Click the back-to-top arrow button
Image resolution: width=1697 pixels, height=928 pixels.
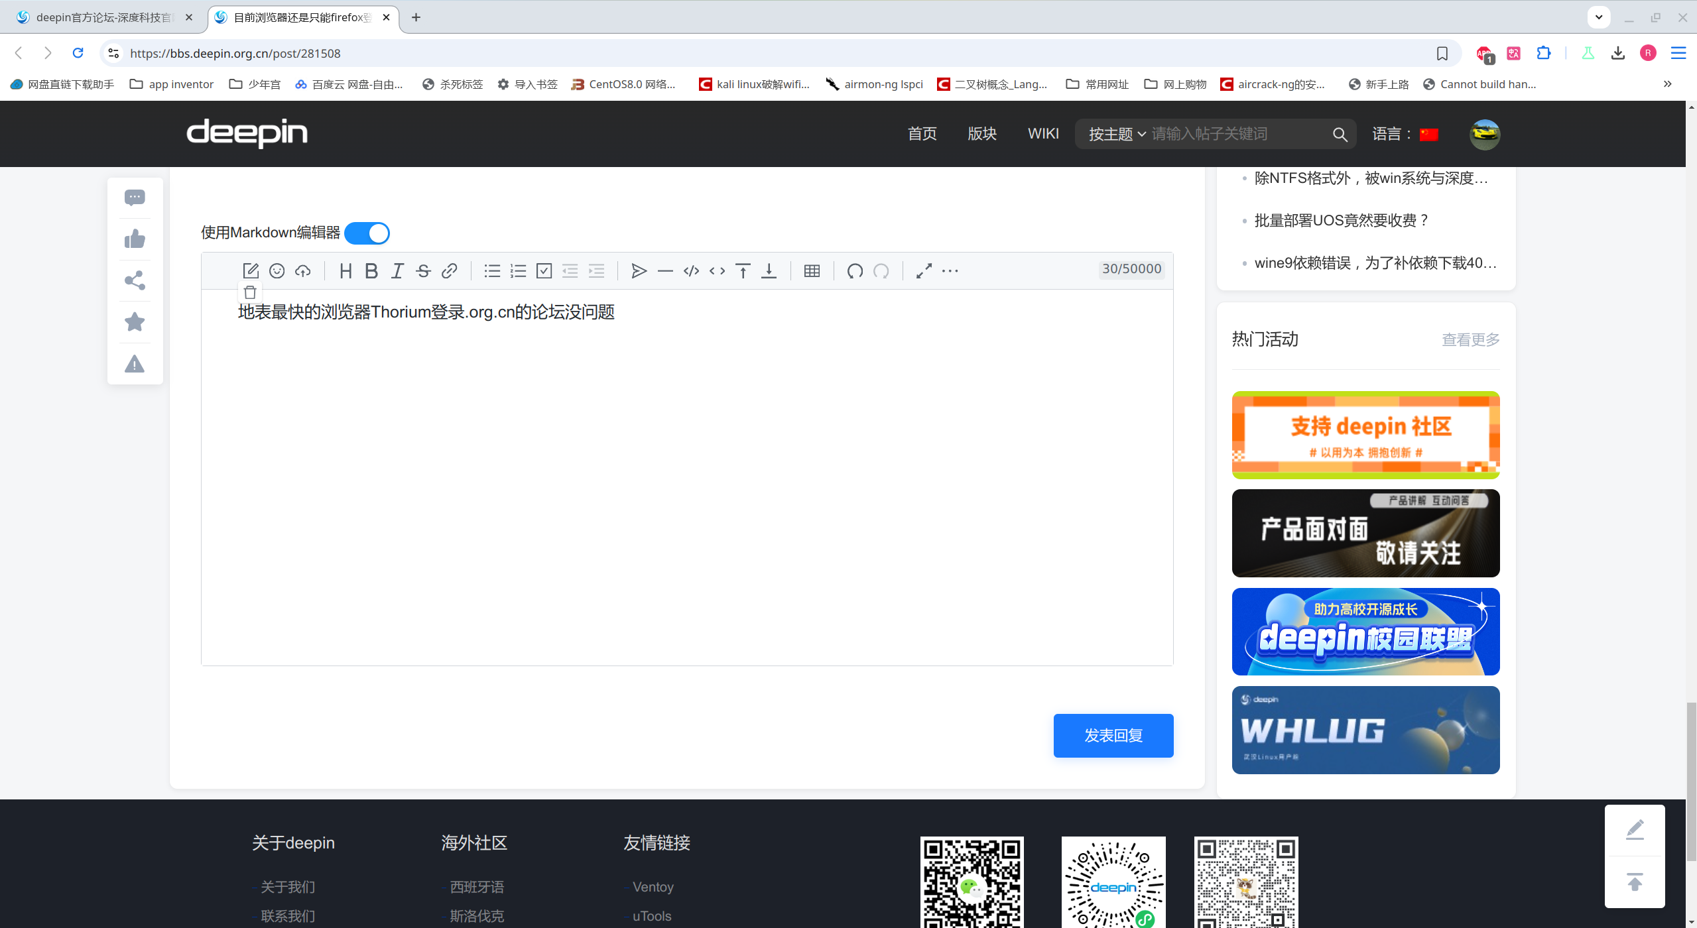click(x=1635, y=882)
